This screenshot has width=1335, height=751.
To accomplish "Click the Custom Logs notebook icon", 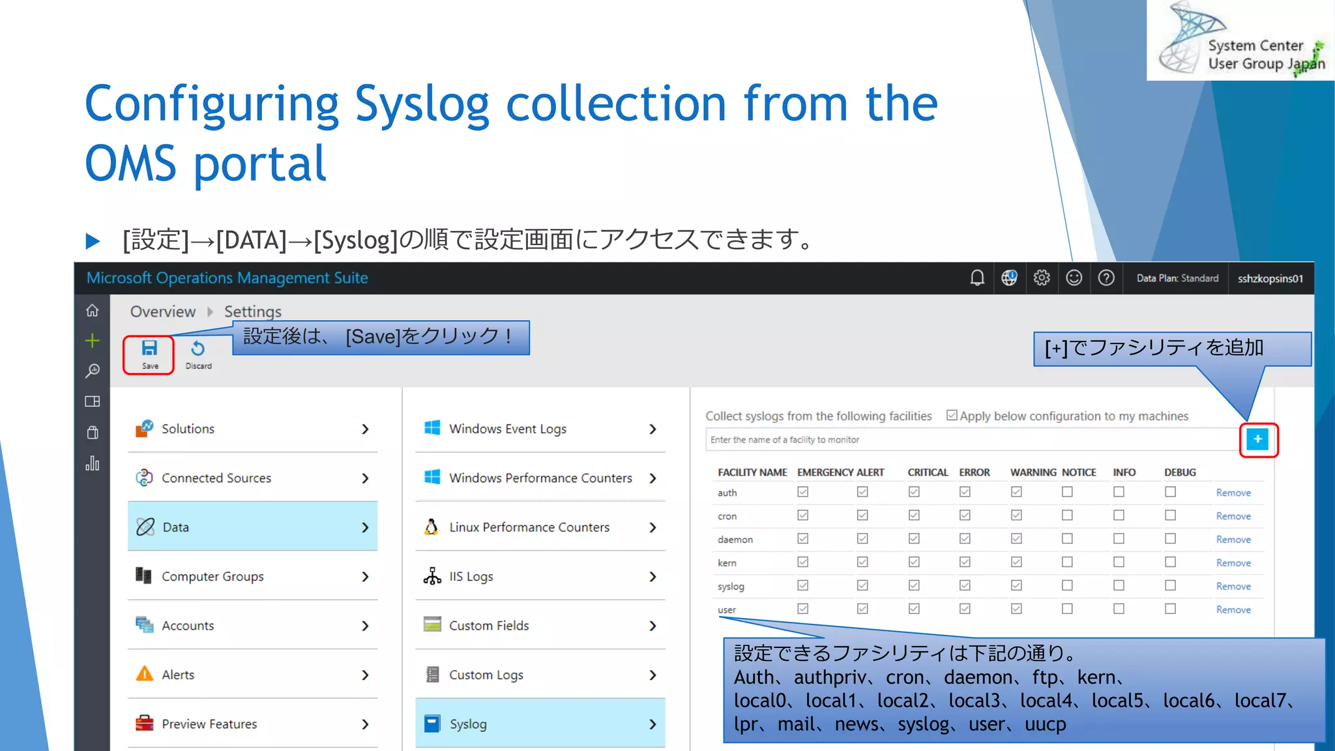I will tap(432, 674).
